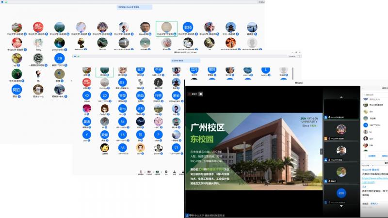Select the highlighted speaker avatar in top window
The height and width of the screenshot is (218, 388).
[166, 27]
